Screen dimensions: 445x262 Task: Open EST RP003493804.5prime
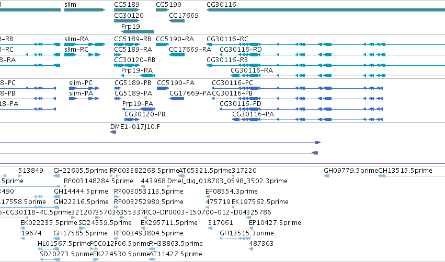click(x=149, y=233)
